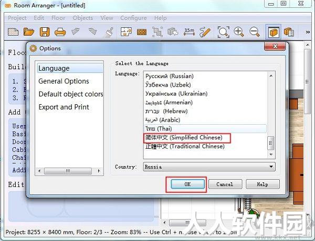Click the zoom out magnifier icon
The height and width of the screenshot is (241, 315).
(x=255, y=32)
